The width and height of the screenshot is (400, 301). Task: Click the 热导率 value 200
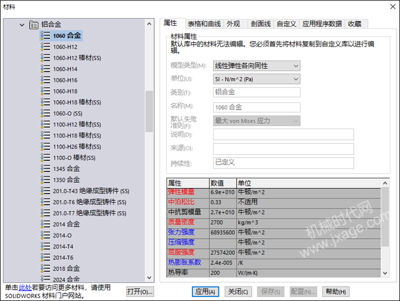click(223, 272)
